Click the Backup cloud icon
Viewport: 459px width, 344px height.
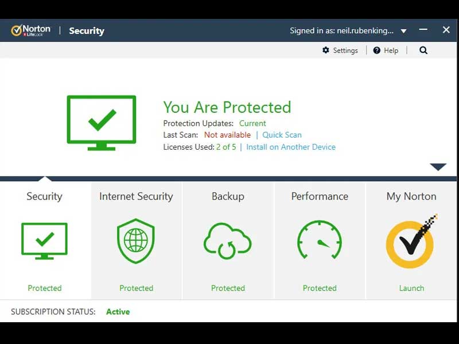pyautogui.click(x=228, y=241)
